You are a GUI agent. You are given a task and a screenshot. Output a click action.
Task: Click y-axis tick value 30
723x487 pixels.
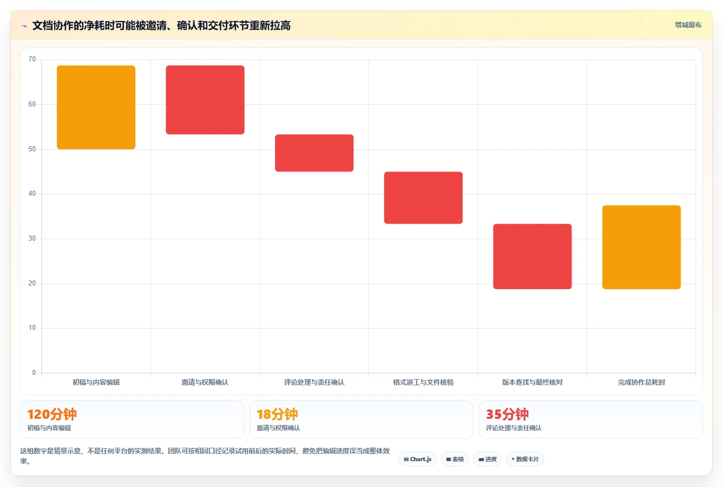coord(32,239)
